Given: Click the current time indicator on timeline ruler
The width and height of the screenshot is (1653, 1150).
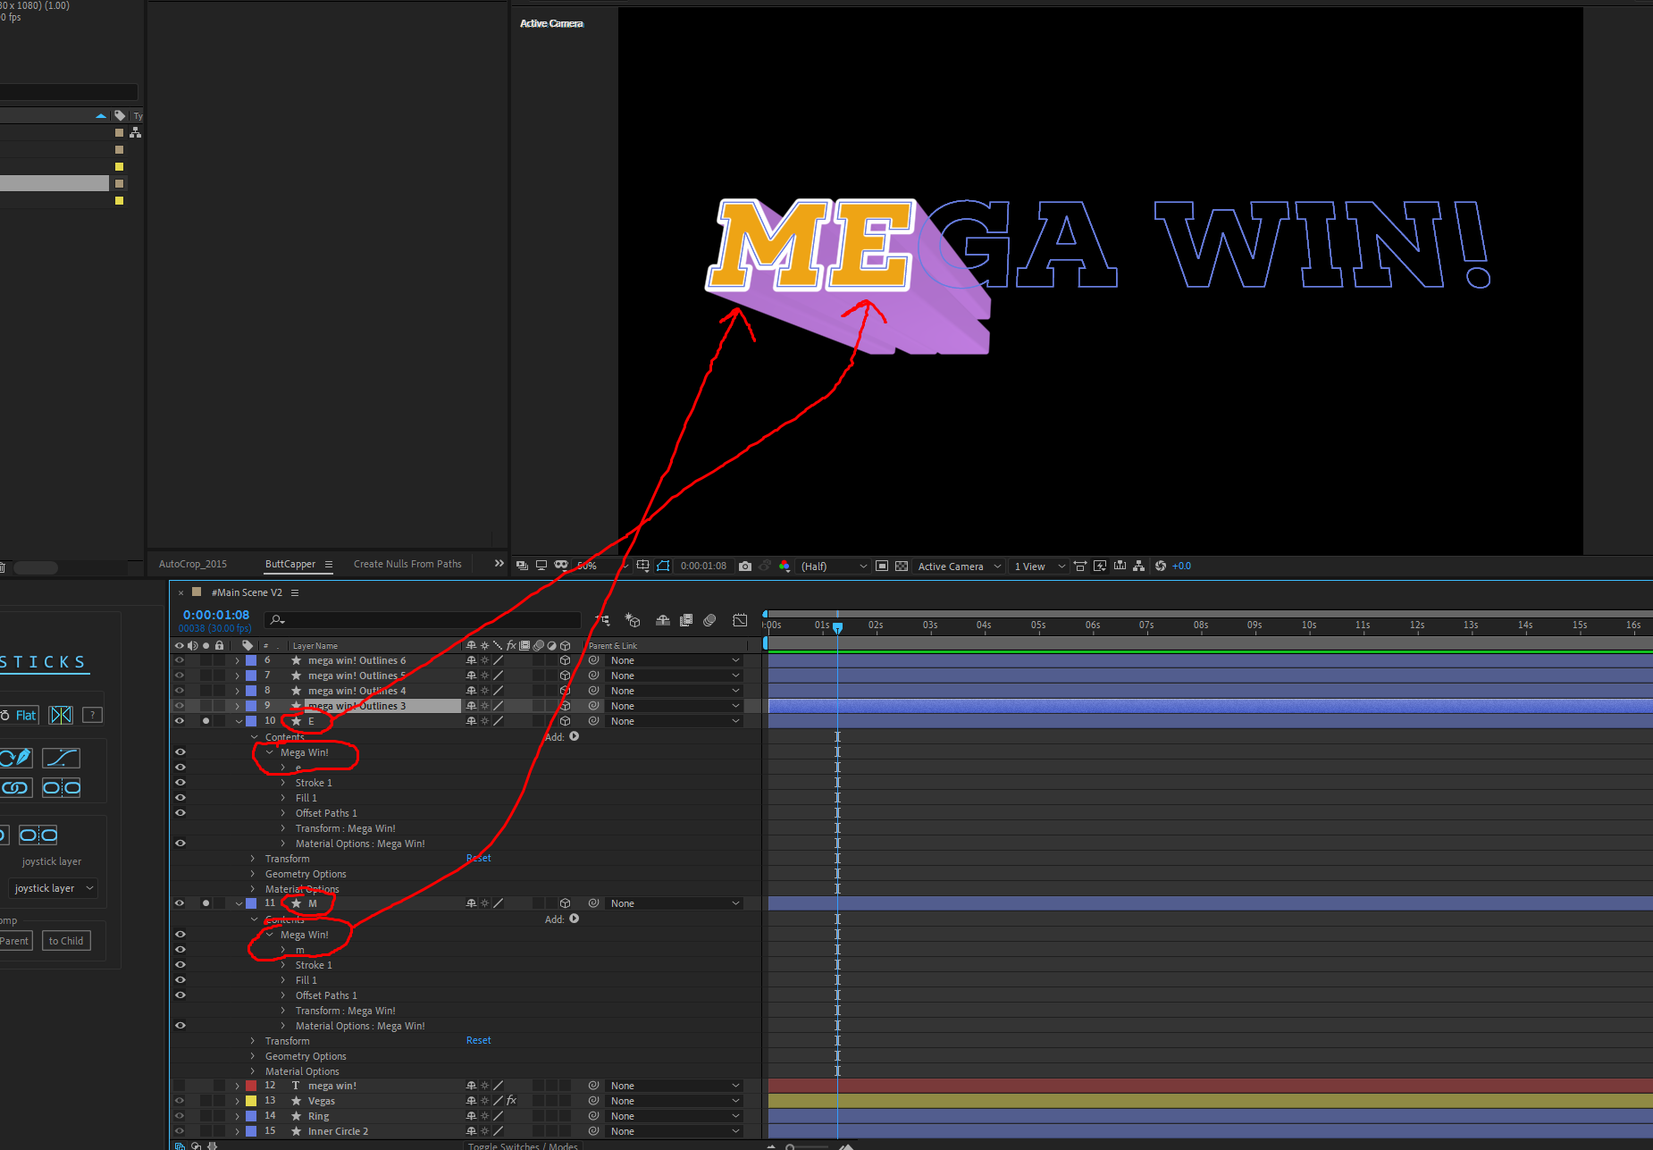Looking at the screenshot, I should (x=837, y=627).
